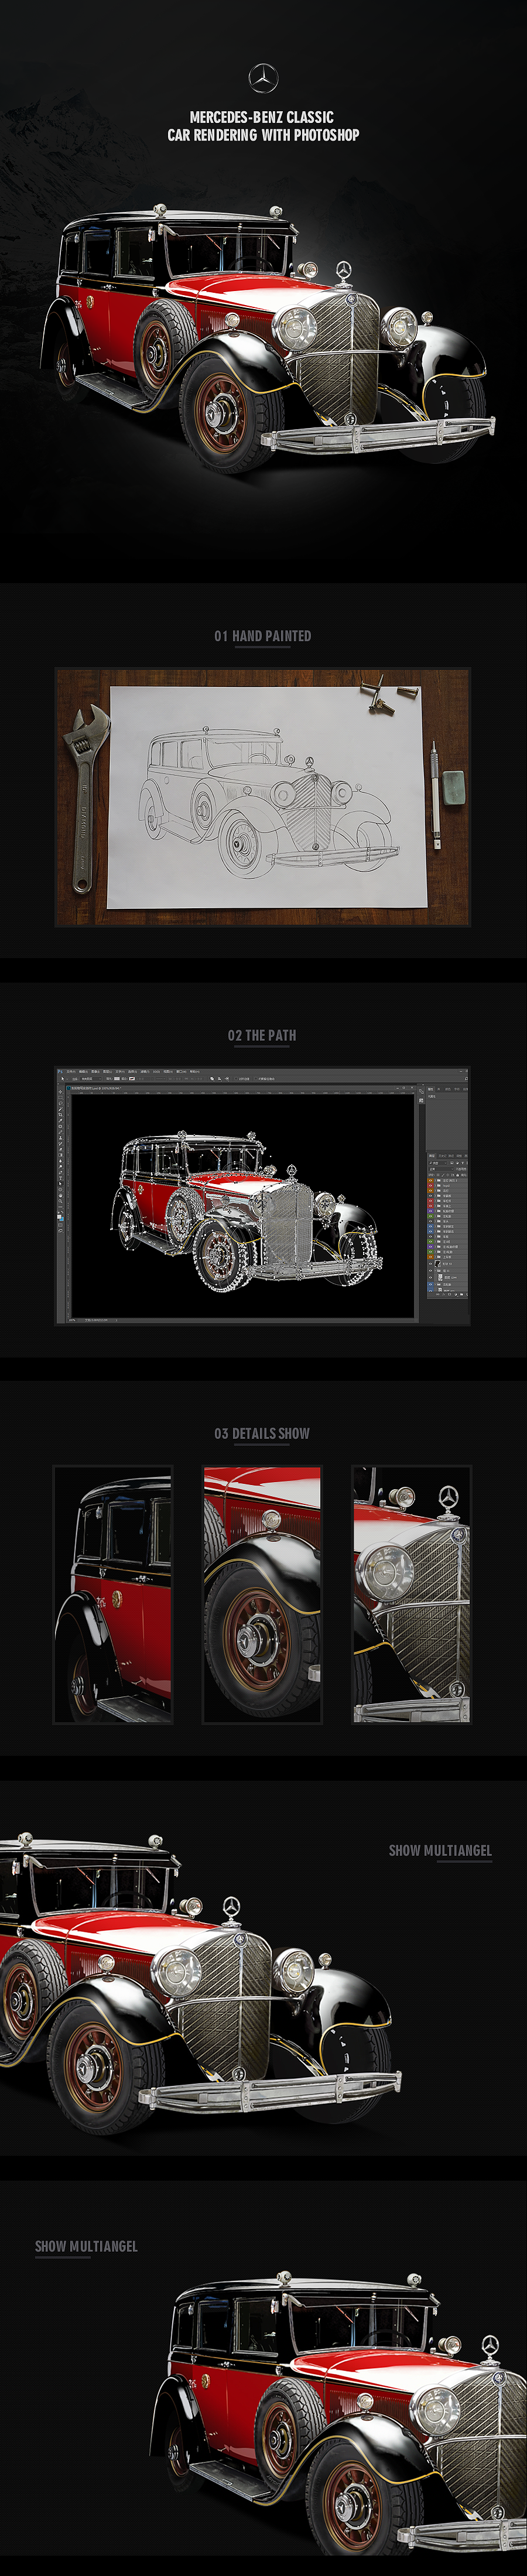Hide the logo2 layer group
This screenshot has height=2576, width=527.
pyautogui.click(x=431, y=1186)
